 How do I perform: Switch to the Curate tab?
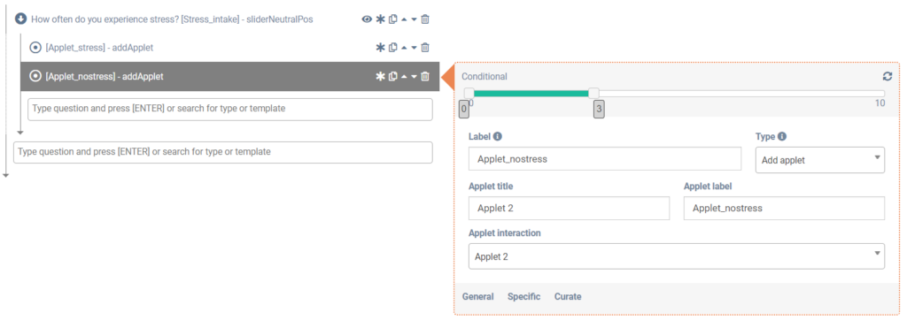pos(568,296)
